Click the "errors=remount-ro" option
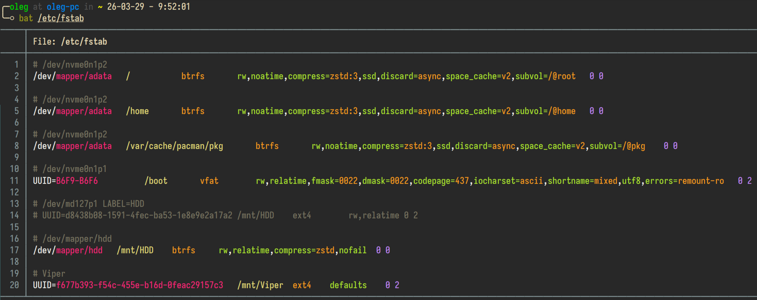Viewport: 757px width, 300px height. [685, 181]
